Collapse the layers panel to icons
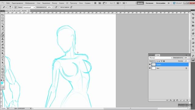Viewport: 195px width, 110px height. coord(186,55)
